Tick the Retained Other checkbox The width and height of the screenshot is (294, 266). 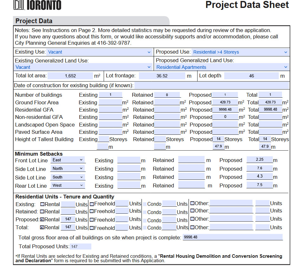click(192, 211)
